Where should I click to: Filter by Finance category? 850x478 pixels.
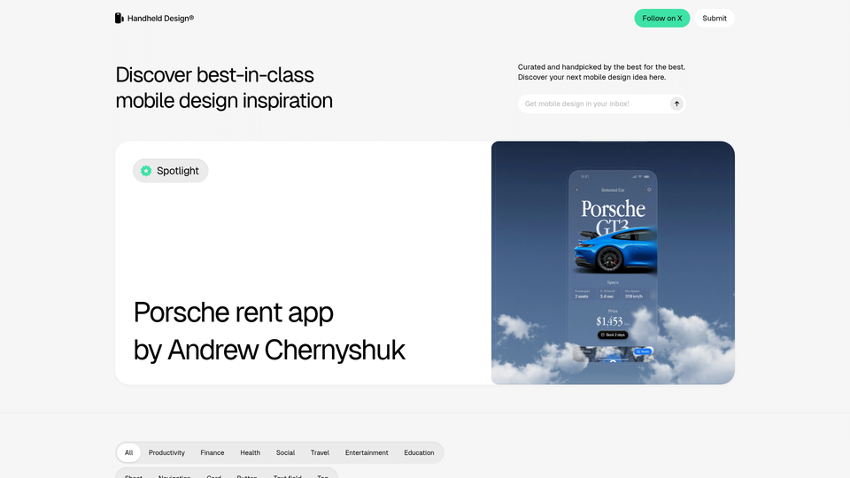(212, 452)
